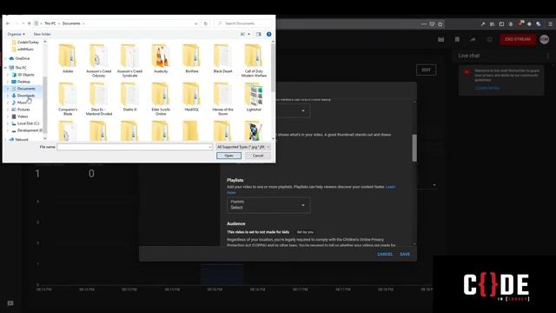The width and height of the screenshot is (556, 313).
Task: Expand the Local Disk (C:) tree node
Action: point(8,123)
